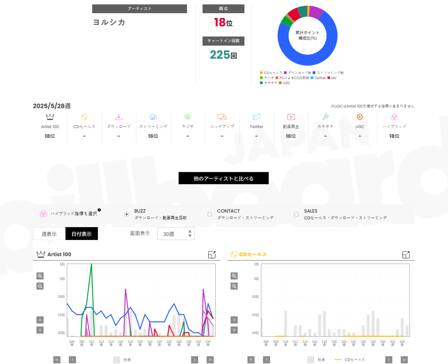Click the CDセールス disc icon

(84, 117)
